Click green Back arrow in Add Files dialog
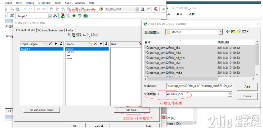This screenshot has height=130, width=263. (228, 32)
